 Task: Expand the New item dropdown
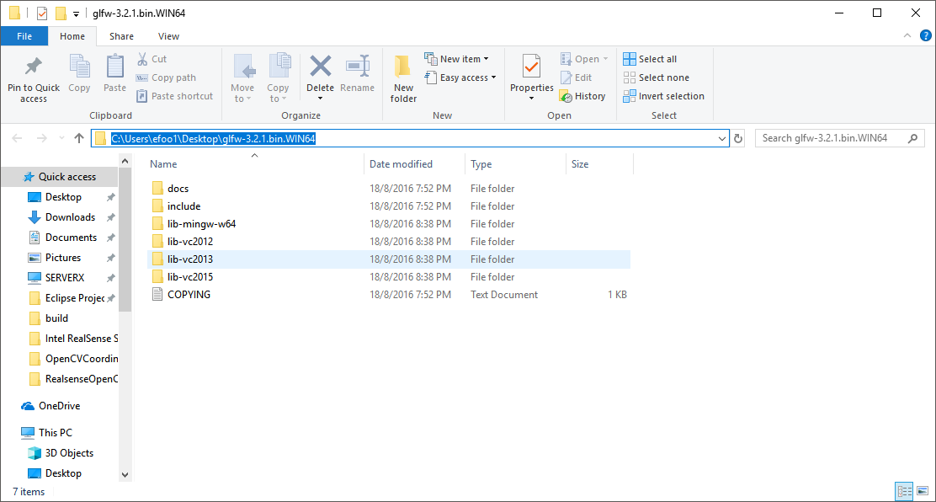(x=487, y=58)
